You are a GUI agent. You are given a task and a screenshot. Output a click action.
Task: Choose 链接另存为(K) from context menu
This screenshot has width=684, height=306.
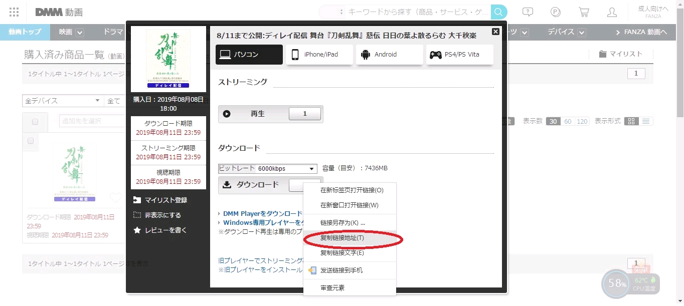pos(350,223)
